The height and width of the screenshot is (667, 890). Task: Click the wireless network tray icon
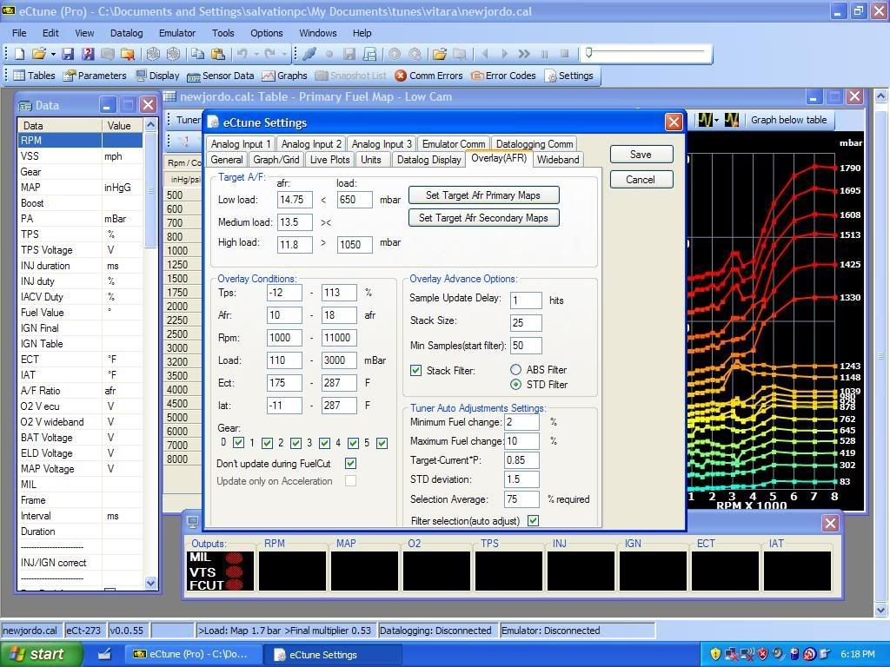pos(747,654)
